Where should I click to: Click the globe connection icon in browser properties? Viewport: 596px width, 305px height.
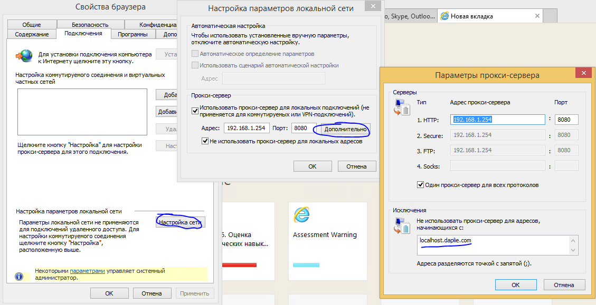[x=24, y=55]
